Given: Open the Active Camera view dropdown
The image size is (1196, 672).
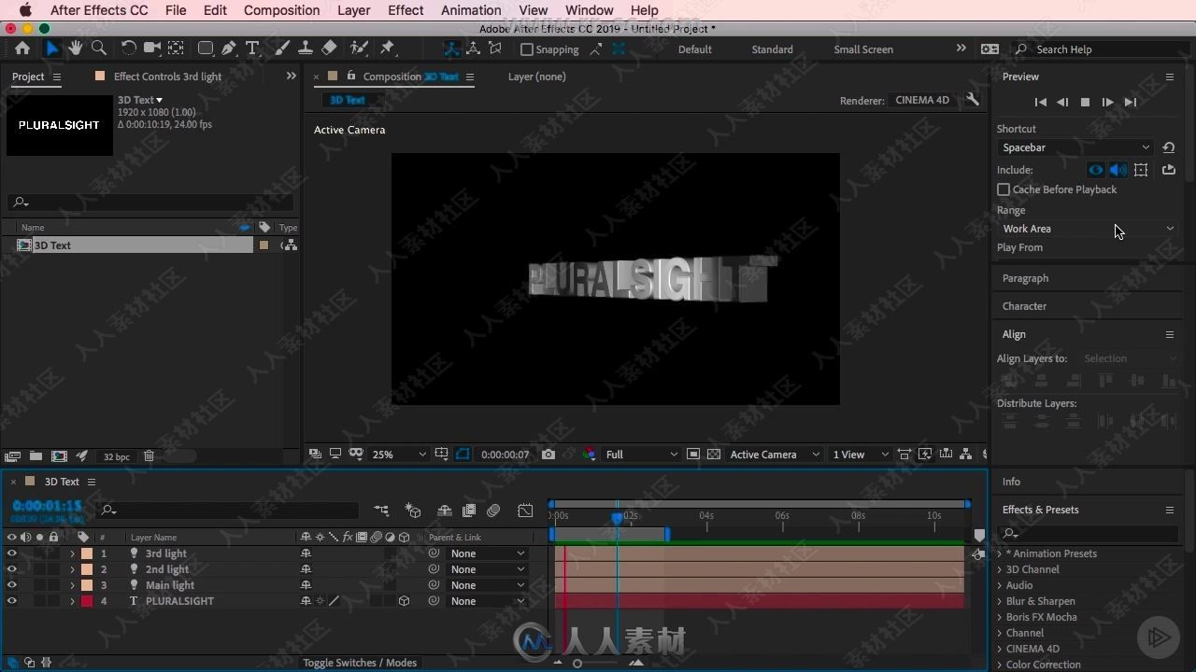Looking at the screenshot, I should [775, 455].
